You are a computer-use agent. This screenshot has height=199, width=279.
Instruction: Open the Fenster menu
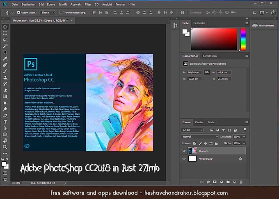point(120,5)
